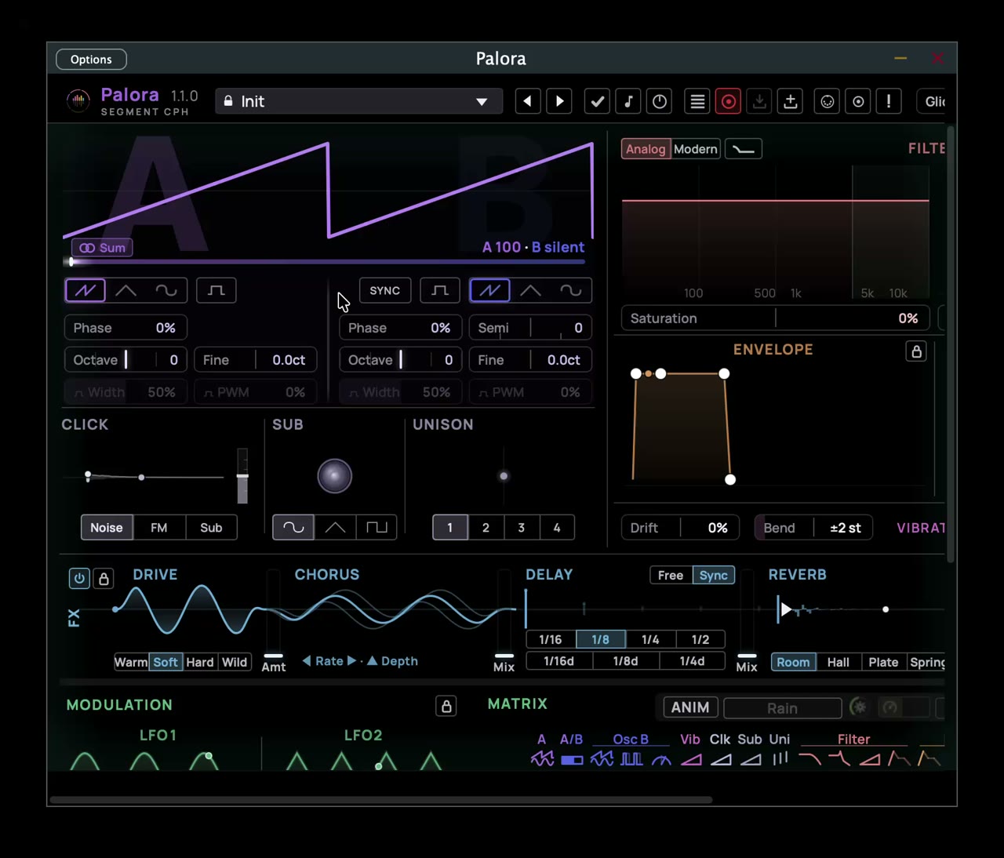Toggle oscillator B SYNC

tap(384, 290)
